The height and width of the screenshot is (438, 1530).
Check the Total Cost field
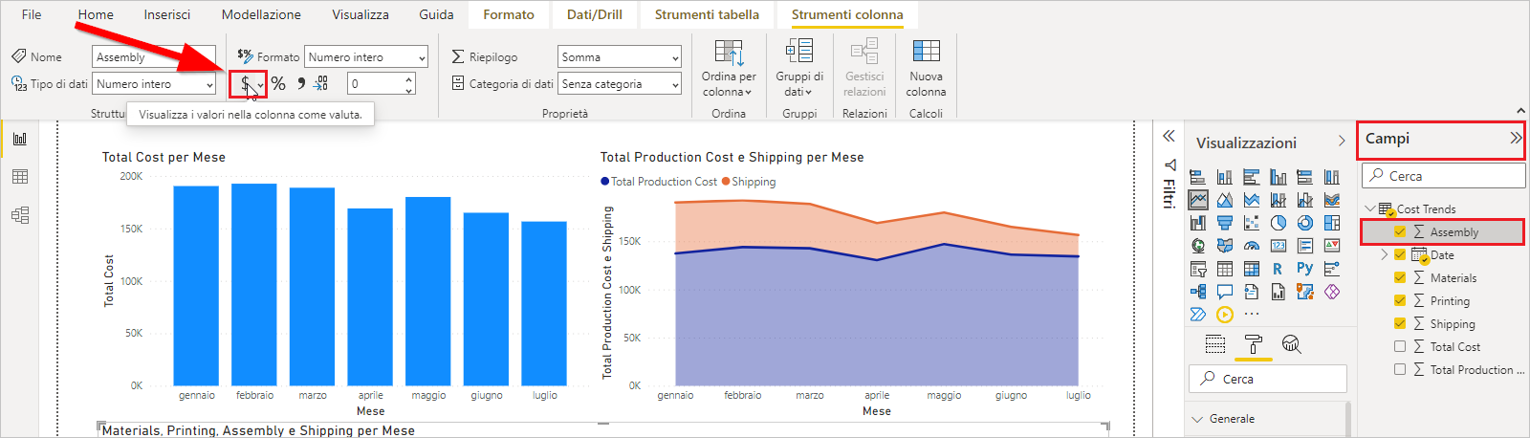tap(1400, 347)
